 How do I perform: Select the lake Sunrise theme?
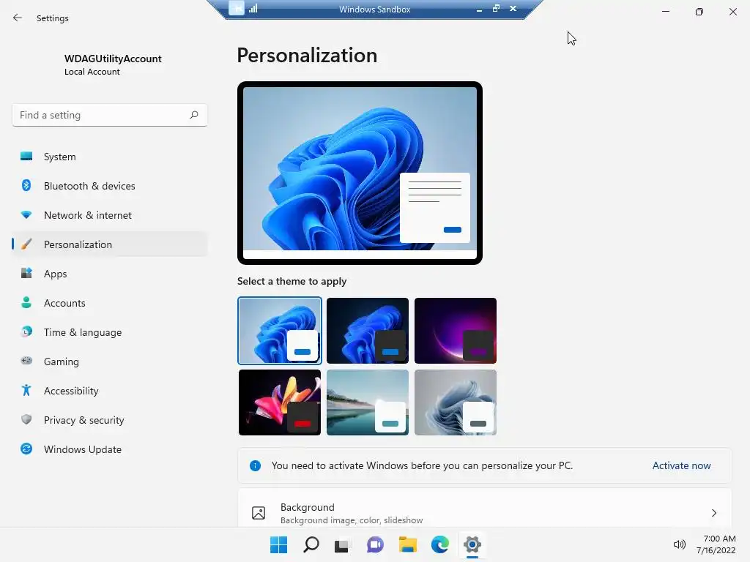click(368, 402)
